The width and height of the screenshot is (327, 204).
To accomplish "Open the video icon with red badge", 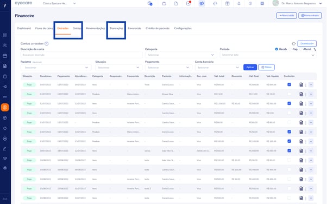I will pos(188,3).
